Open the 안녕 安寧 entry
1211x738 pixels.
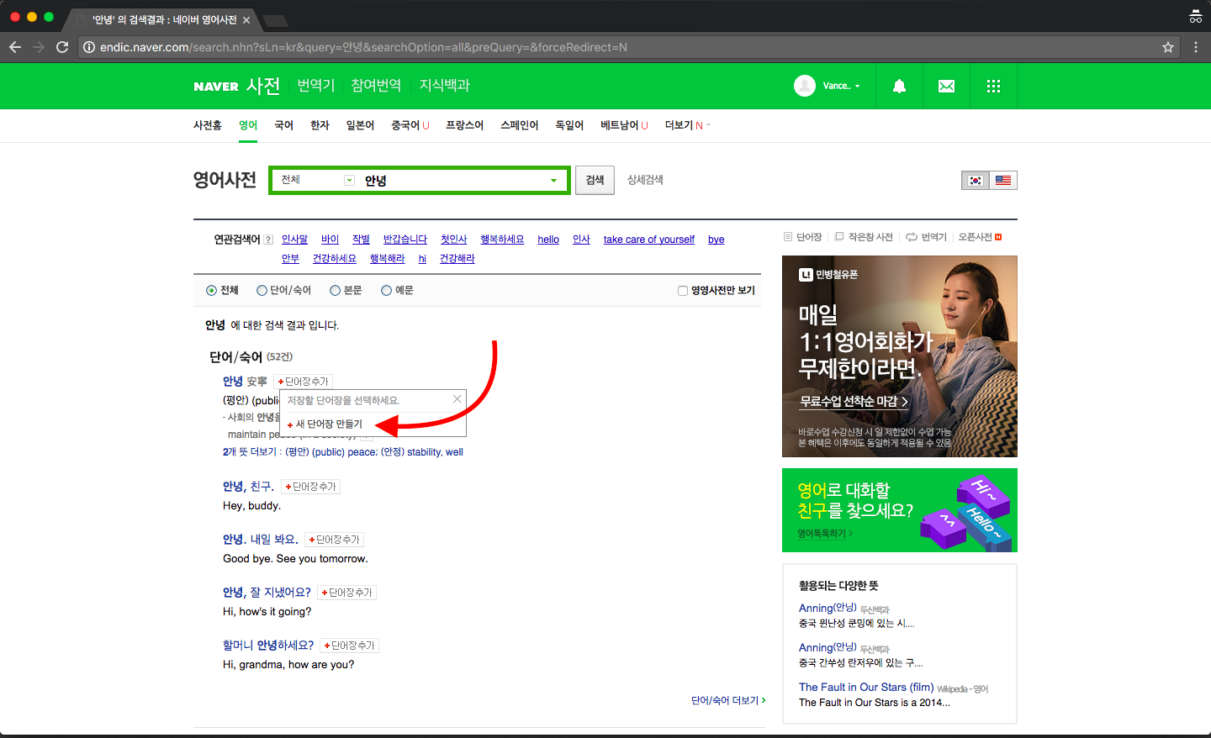click(245, 382)
